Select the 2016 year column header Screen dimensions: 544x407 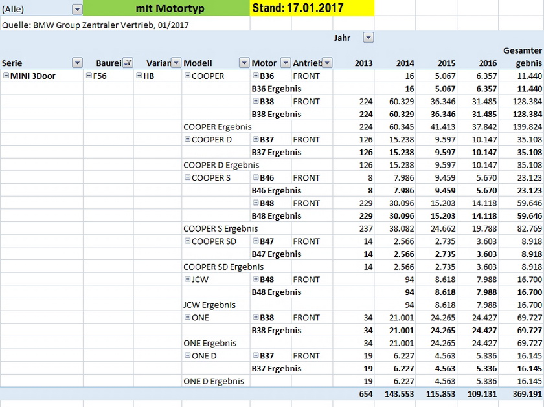[488, 63]
